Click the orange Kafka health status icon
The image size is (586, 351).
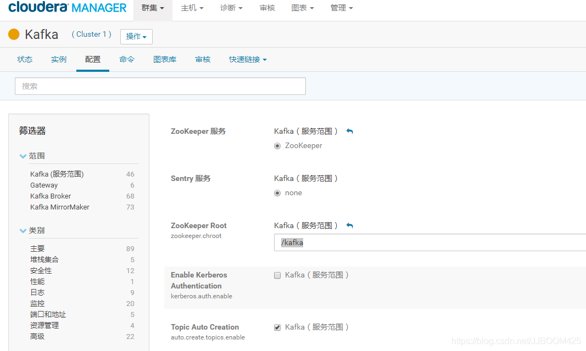click(14, 35)
